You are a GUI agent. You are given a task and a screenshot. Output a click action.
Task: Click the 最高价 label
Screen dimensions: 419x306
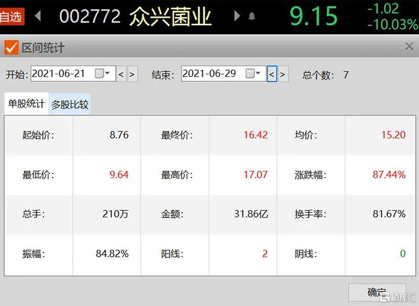coord(177,175)
